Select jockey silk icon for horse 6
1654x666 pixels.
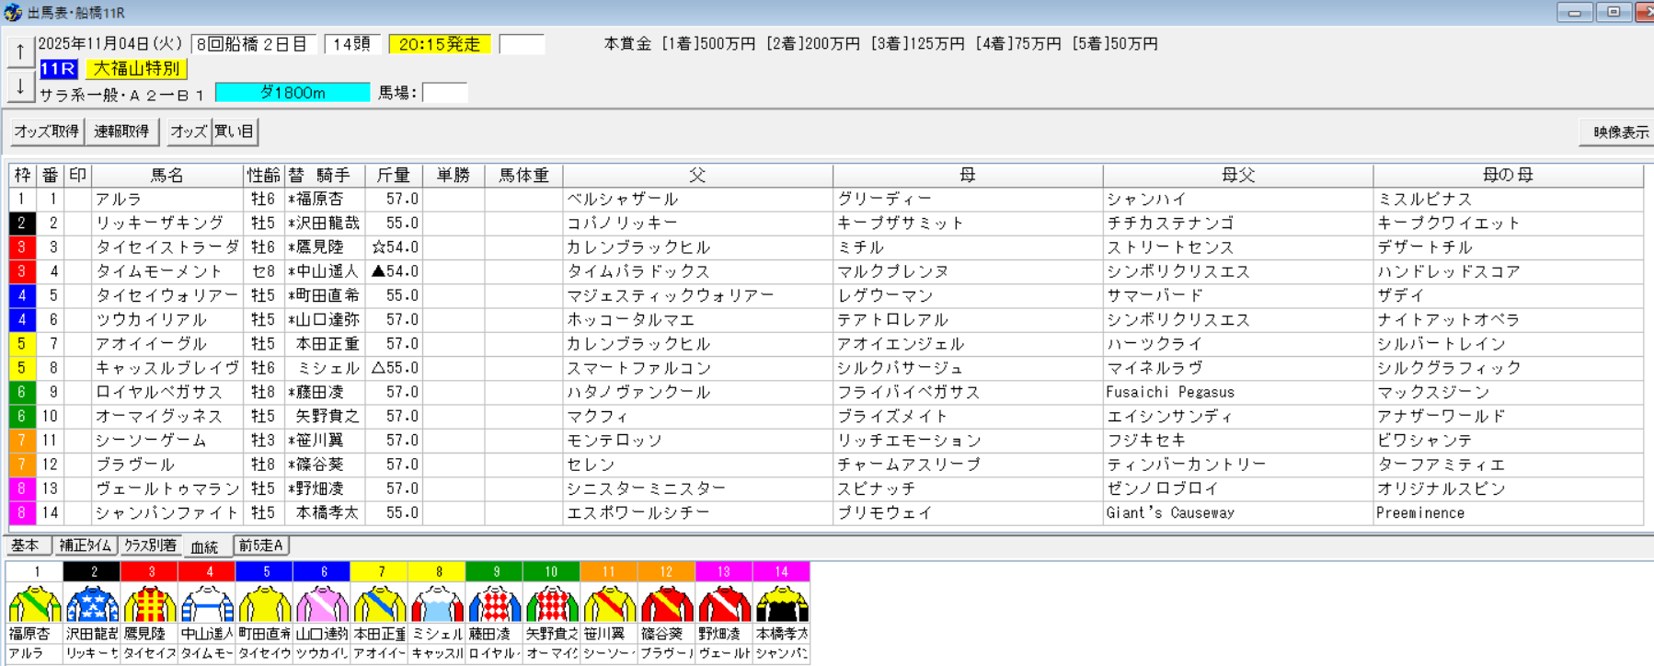pyautogui.click(x=322, y=604)
